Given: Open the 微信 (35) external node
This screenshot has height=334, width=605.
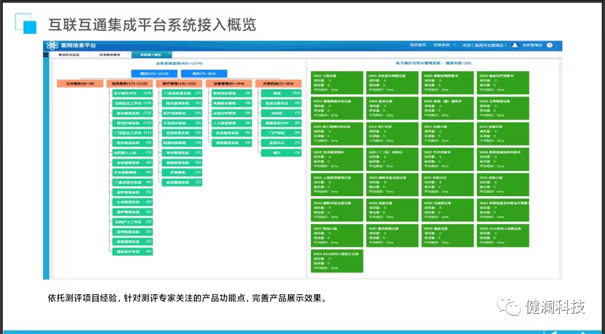Looking at the screenshot, I should (281, 93).
